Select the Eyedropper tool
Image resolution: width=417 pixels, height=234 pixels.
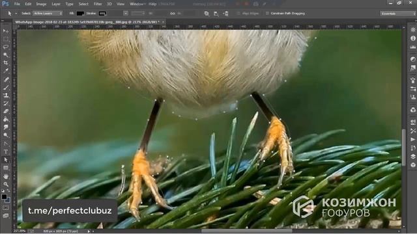[6, 71]
